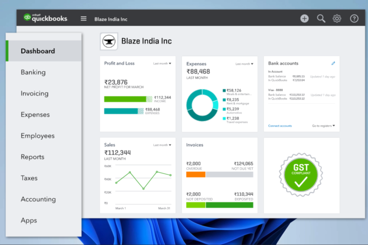Expand Profit and Loss period dropdown
This screenshot has width=368, height=245.
tap(162, 64)
